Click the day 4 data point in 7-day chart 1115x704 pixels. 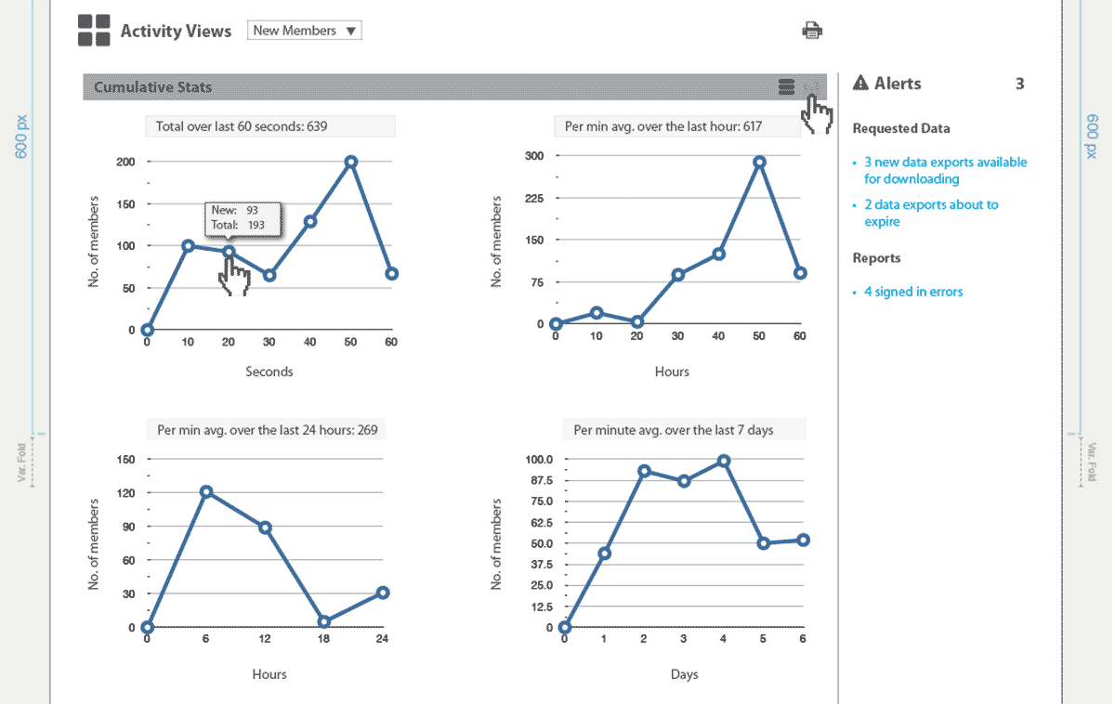[724, 461]
